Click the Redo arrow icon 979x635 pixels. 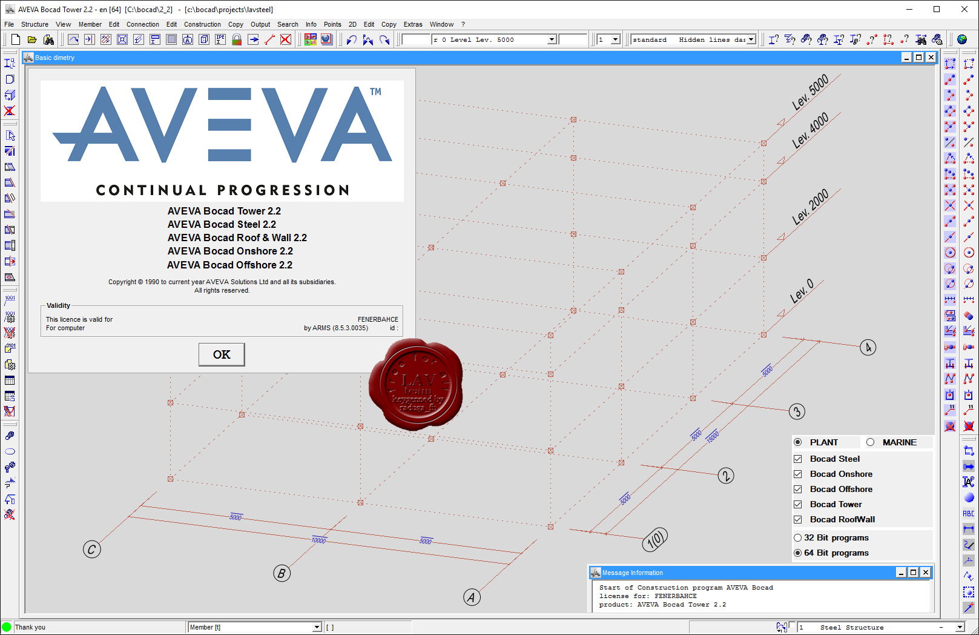point(384,39)
